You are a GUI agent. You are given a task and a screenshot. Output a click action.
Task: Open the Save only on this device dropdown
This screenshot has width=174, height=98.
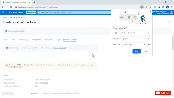[132, 33]
